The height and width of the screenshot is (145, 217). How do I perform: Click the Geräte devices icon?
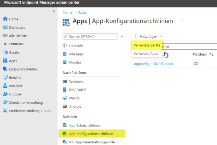5,52
